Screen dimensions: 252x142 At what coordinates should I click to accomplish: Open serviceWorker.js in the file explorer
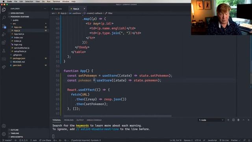pyautogui.click(x=22, y=48)
